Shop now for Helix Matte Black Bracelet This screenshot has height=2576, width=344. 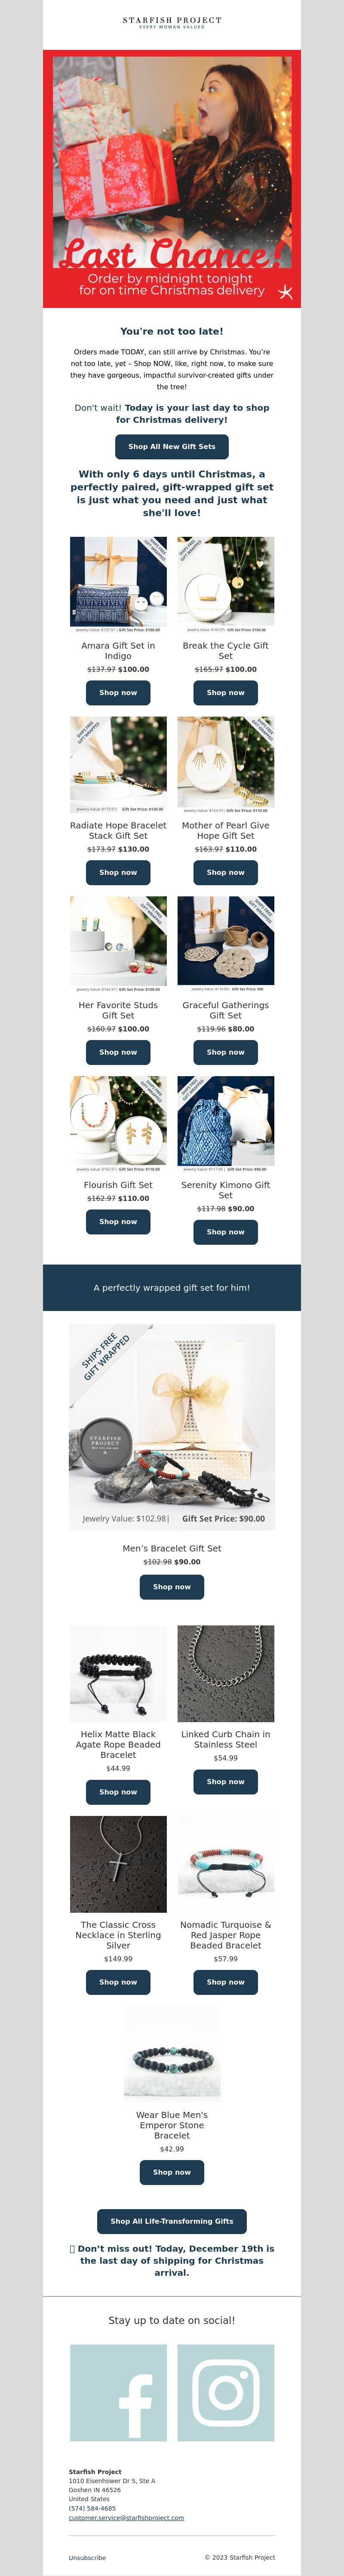tap(118, 1792)
